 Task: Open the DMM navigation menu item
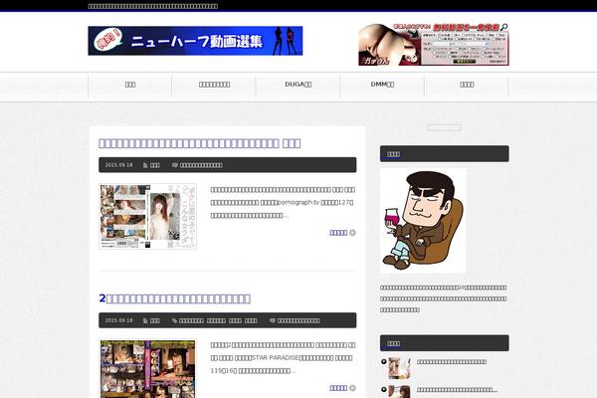(x=382, y=85)
